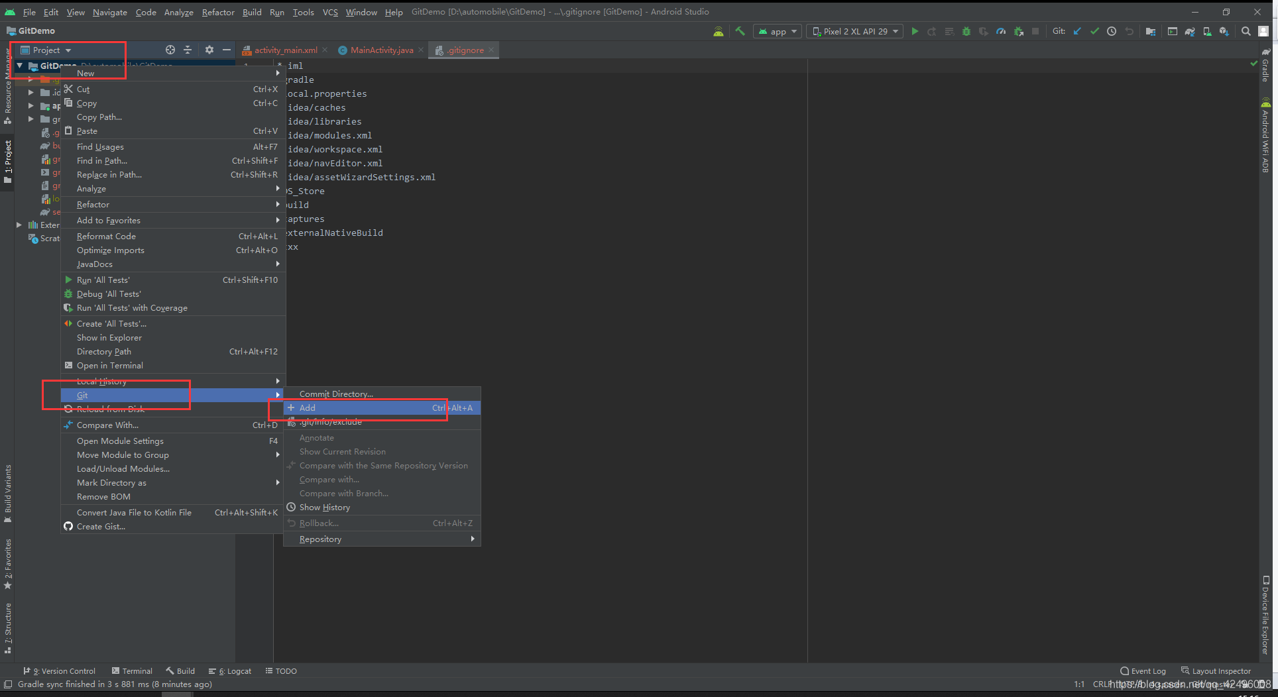Viewport: 1278px width, 697px height.
Task: Open the app run configuration dropdown
Action: 778,31
